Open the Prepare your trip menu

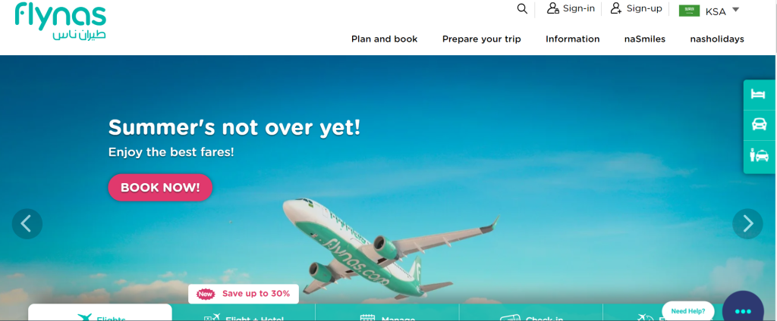click(482, 39)
